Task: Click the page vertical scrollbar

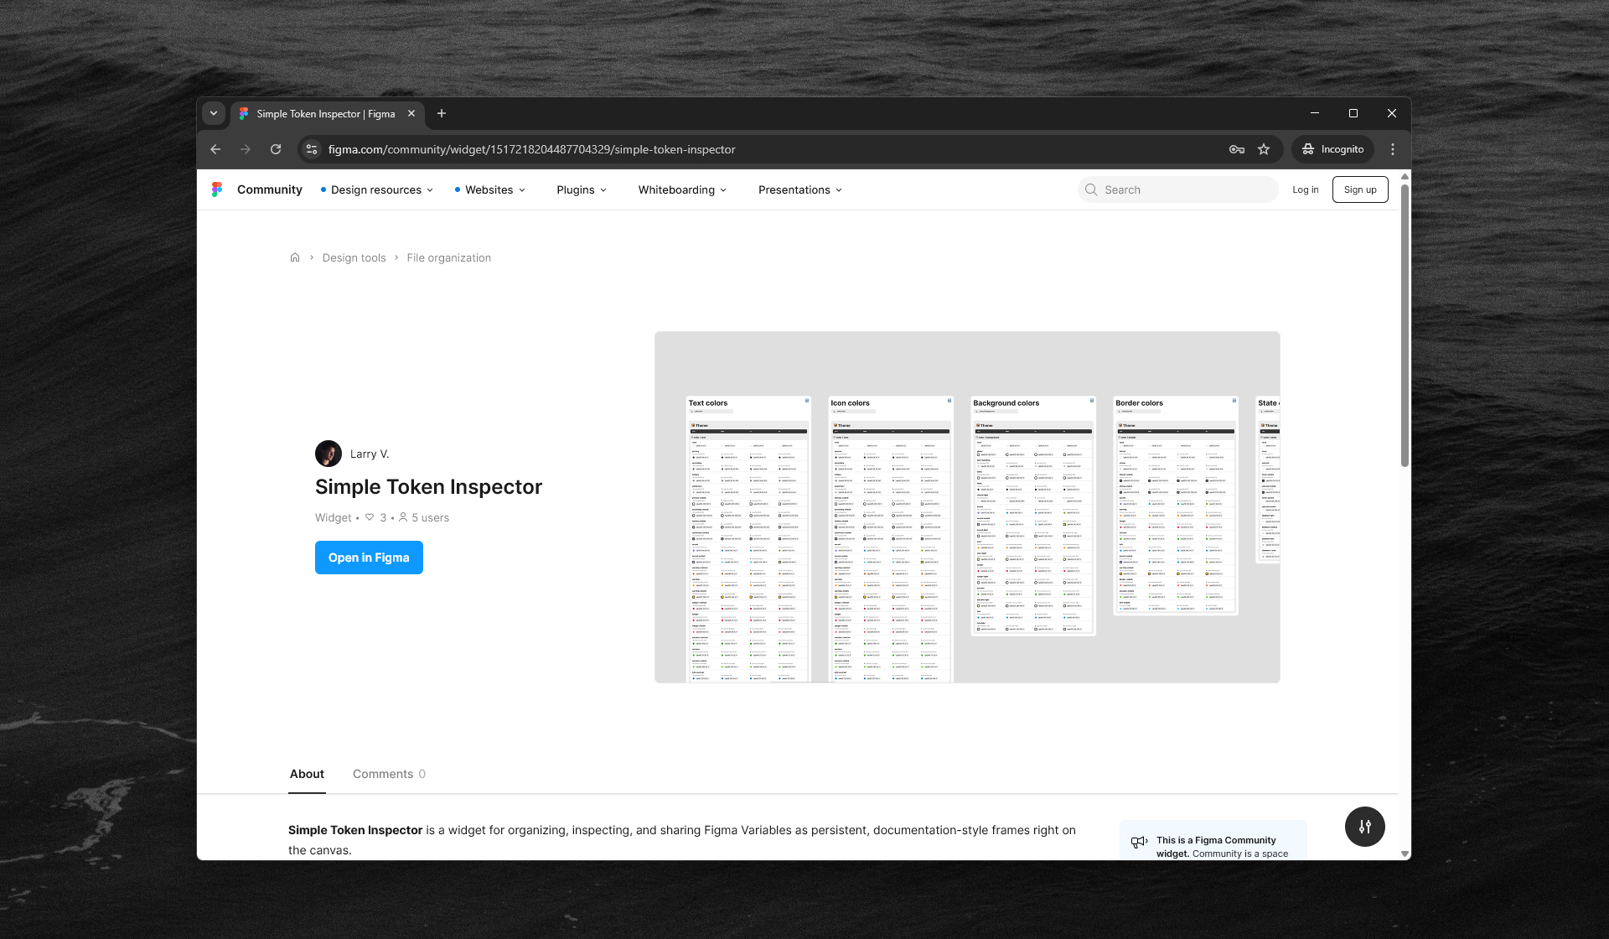Action: (x=1405, y=325)
